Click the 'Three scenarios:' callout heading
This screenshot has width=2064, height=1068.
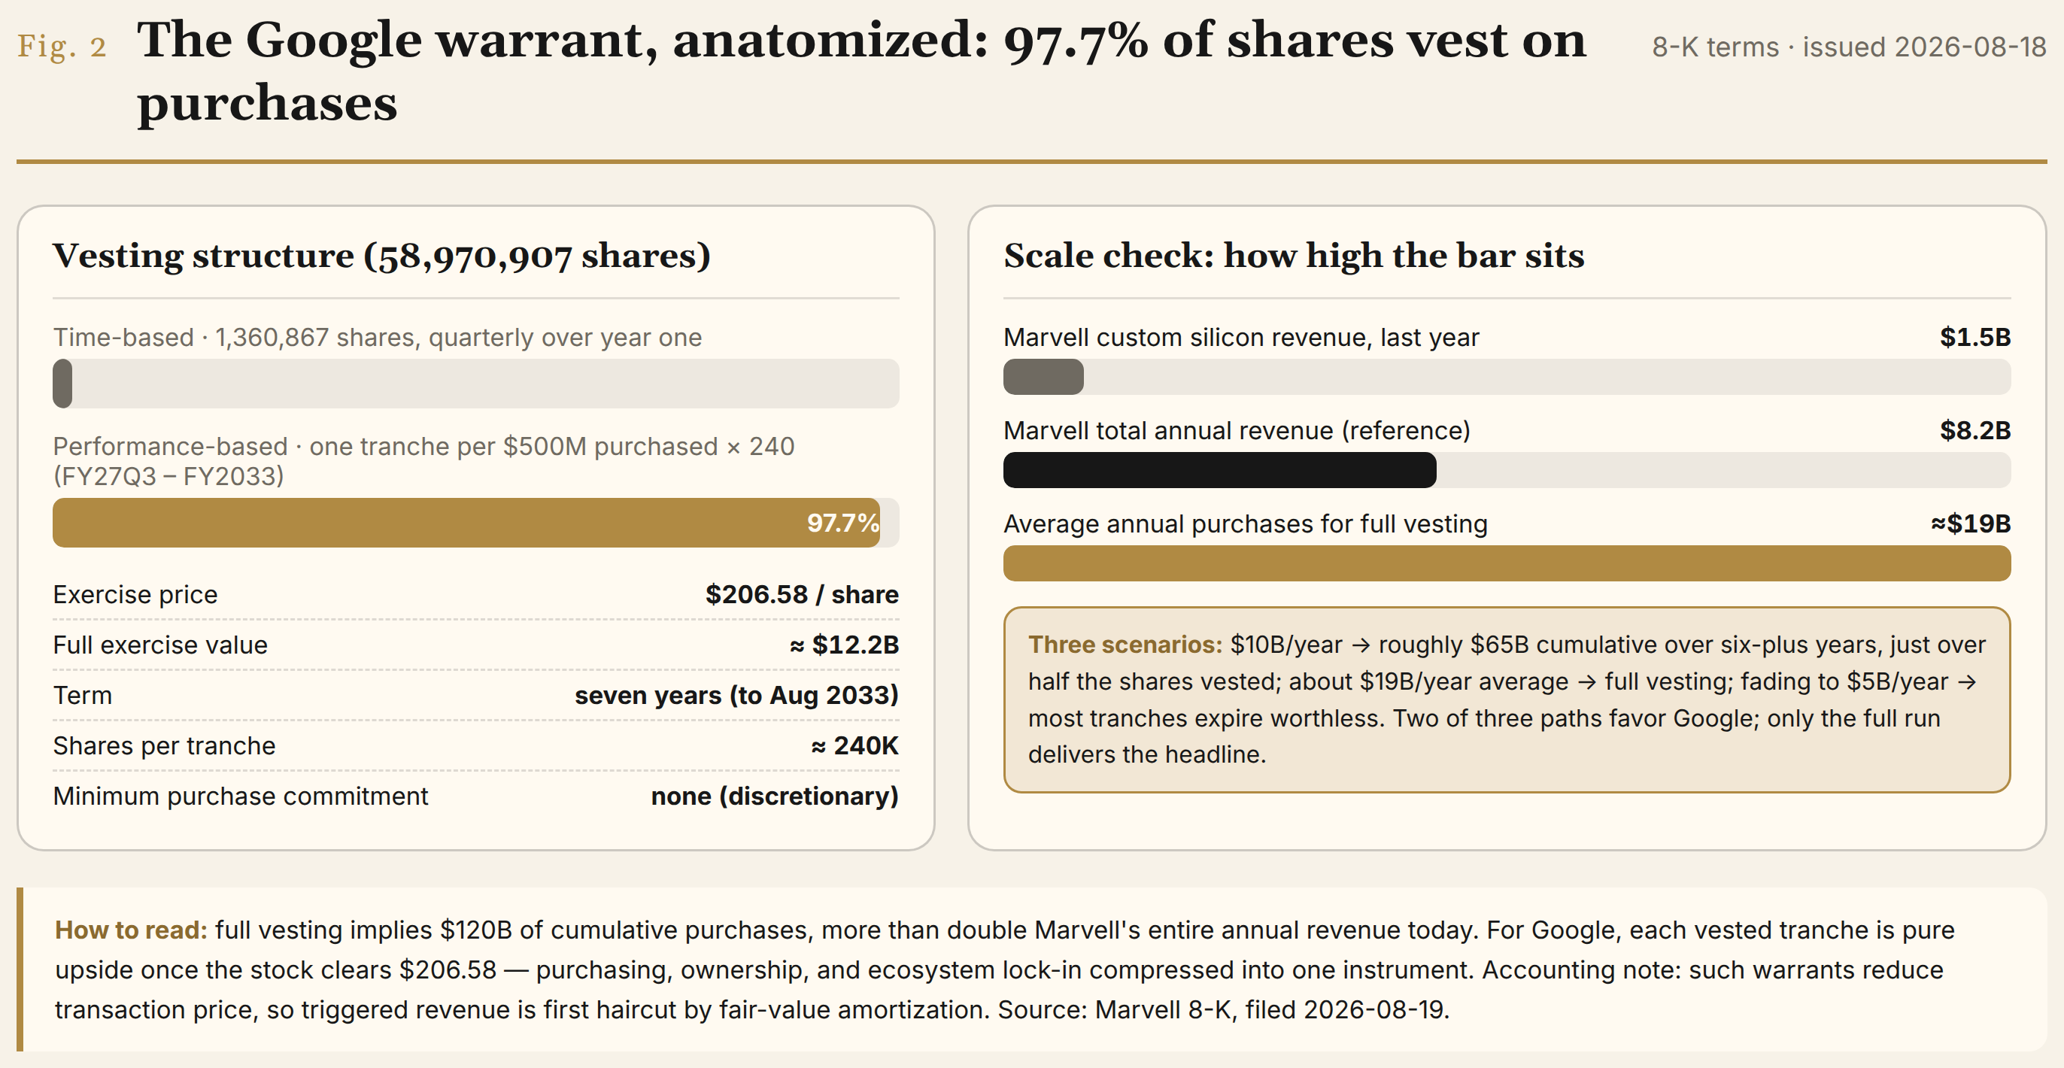tap(1125, 645)
